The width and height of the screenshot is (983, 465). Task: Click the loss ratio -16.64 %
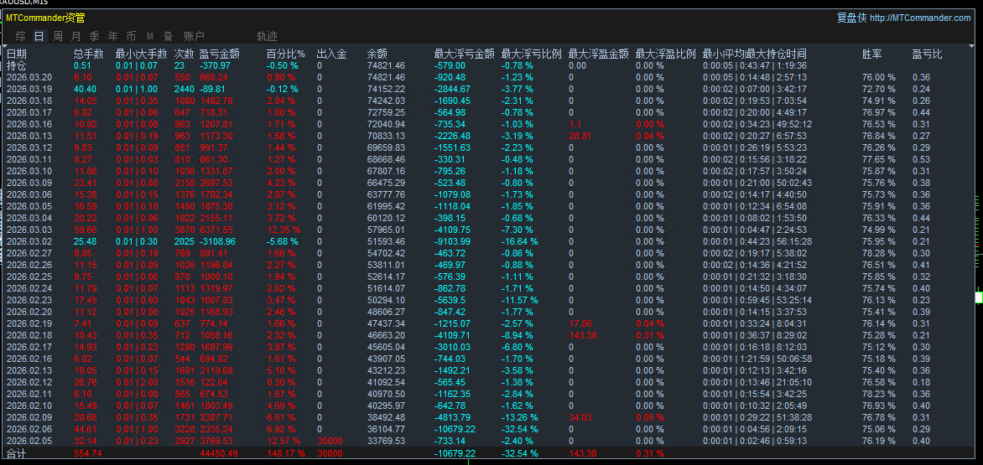520,241
